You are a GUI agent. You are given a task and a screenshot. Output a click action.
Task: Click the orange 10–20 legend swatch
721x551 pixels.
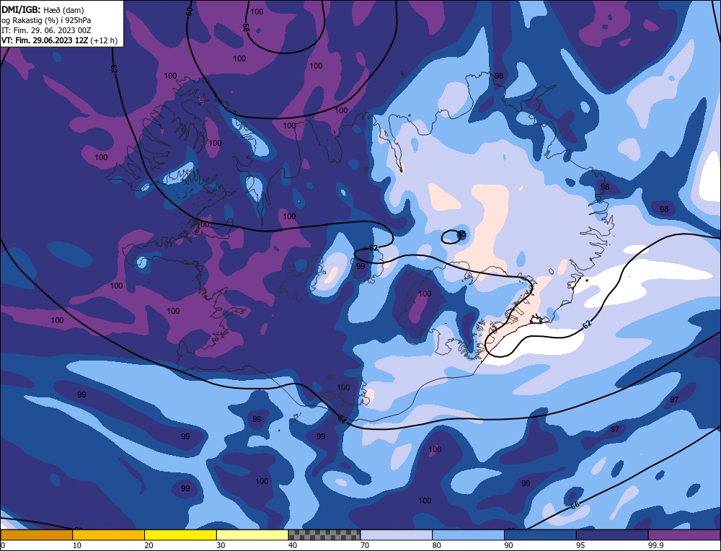pyautogui.click(x=109, y=534)
